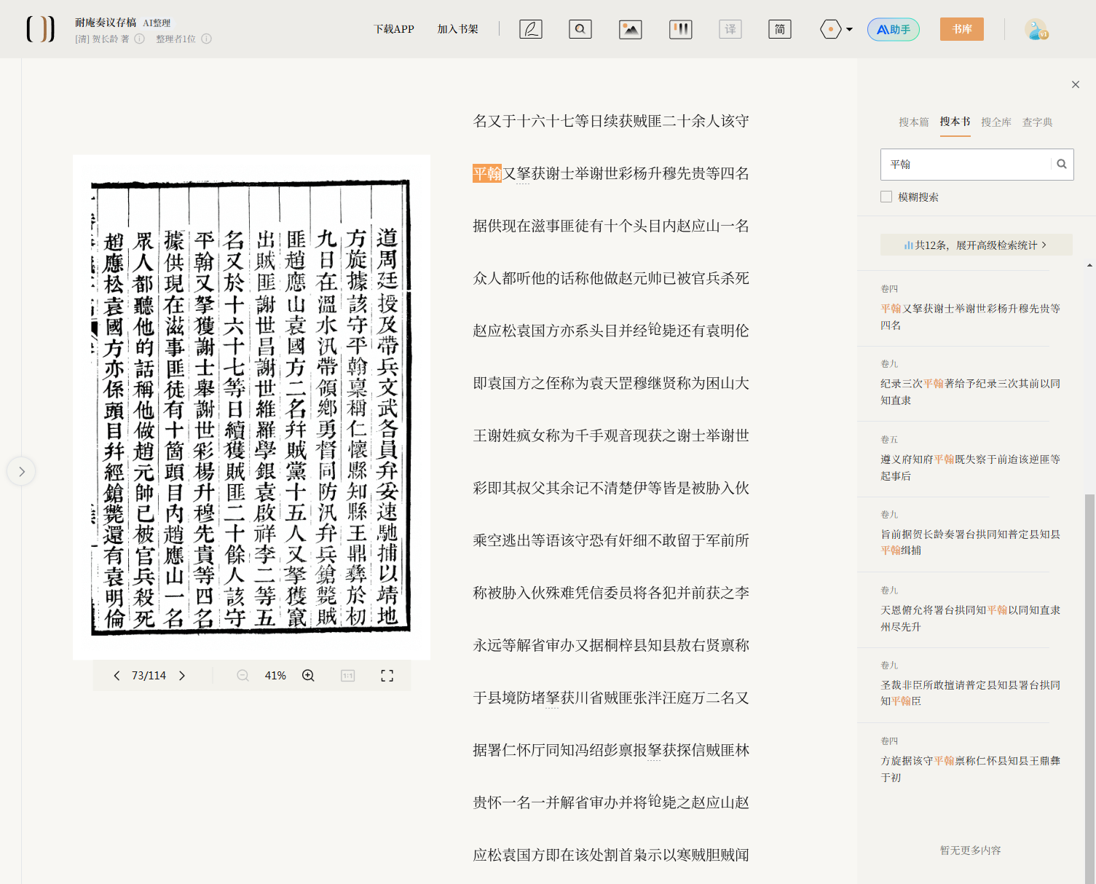Zoom out of the scanned page

[x=243, y=676]
